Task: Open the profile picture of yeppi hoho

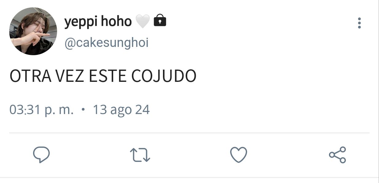Action: [x=33, y=31]
